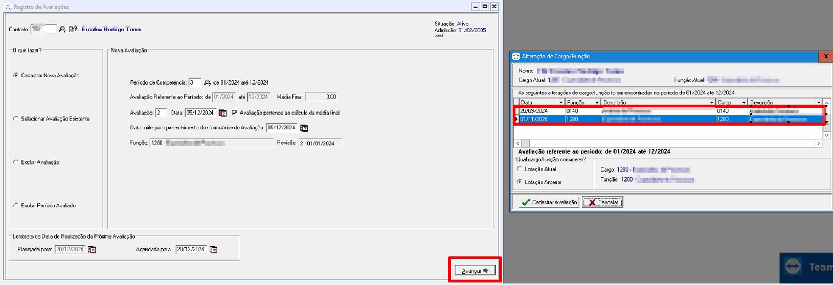The image size is (833, 285).
Task: Click the Período de Competência lookup icon
Action: 207,82
